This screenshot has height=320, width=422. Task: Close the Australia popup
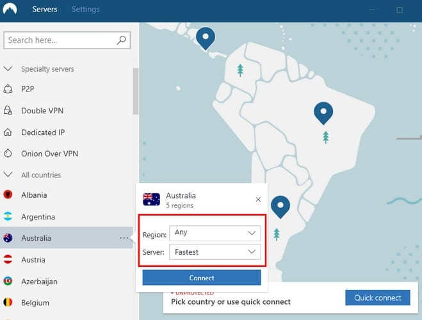pos(258,200)
